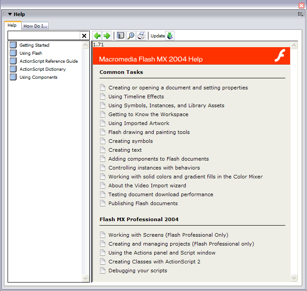This screenshot has width=307, height=291.
Task: Switch to the Help tab
Action: pyautogui.click(x=12, y=25)
